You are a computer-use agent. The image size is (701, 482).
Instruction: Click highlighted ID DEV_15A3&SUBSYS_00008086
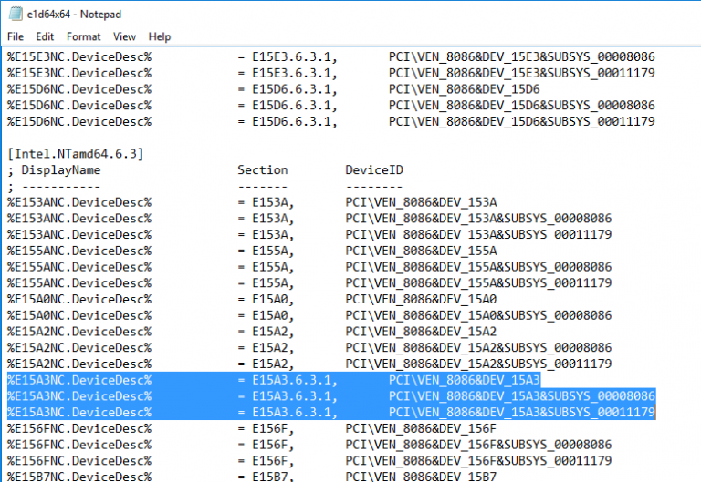point(521,396)
